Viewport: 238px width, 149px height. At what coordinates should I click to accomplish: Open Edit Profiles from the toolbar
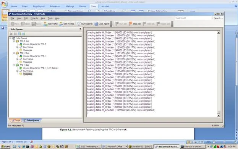coord(67,24)
